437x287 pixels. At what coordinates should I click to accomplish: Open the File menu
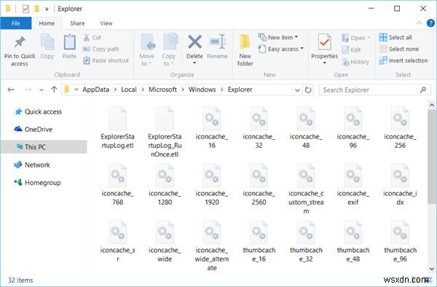point(15,23)
